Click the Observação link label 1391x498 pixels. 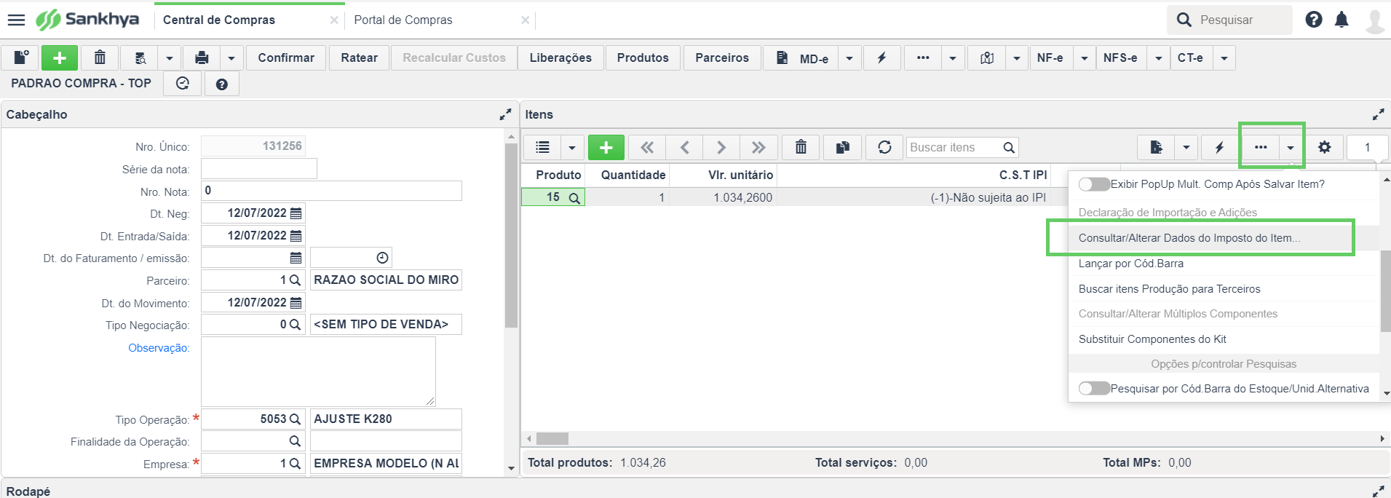tap(159, 348)
